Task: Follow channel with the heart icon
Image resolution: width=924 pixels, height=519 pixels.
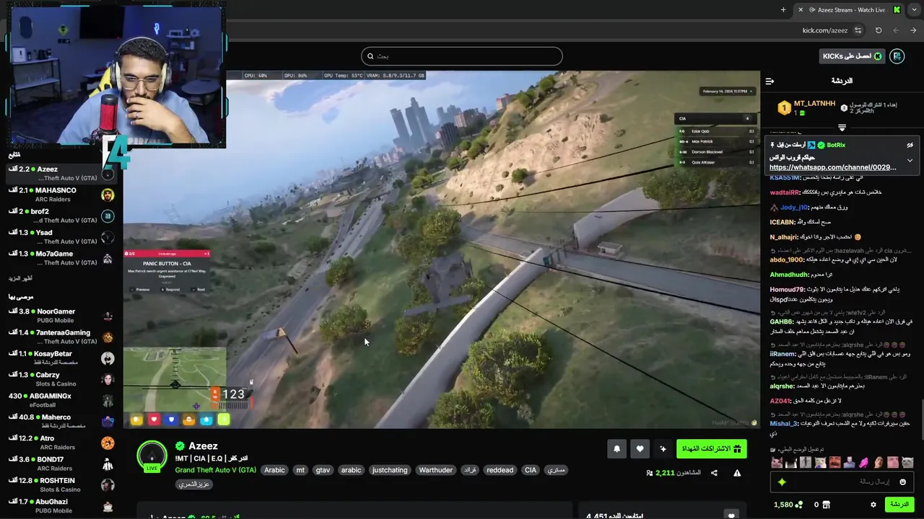Action: [640, 449]
